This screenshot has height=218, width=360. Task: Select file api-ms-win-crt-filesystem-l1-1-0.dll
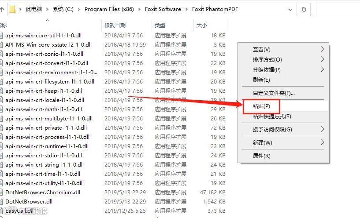[50, 81]
